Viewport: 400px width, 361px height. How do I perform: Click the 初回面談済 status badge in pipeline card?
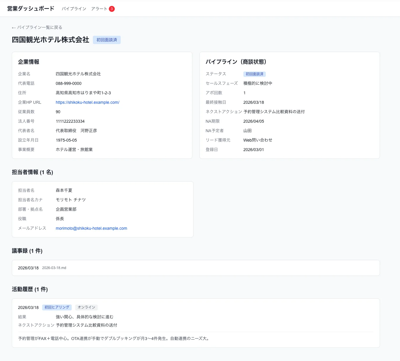pyautogui.click(x=254, y=74)
